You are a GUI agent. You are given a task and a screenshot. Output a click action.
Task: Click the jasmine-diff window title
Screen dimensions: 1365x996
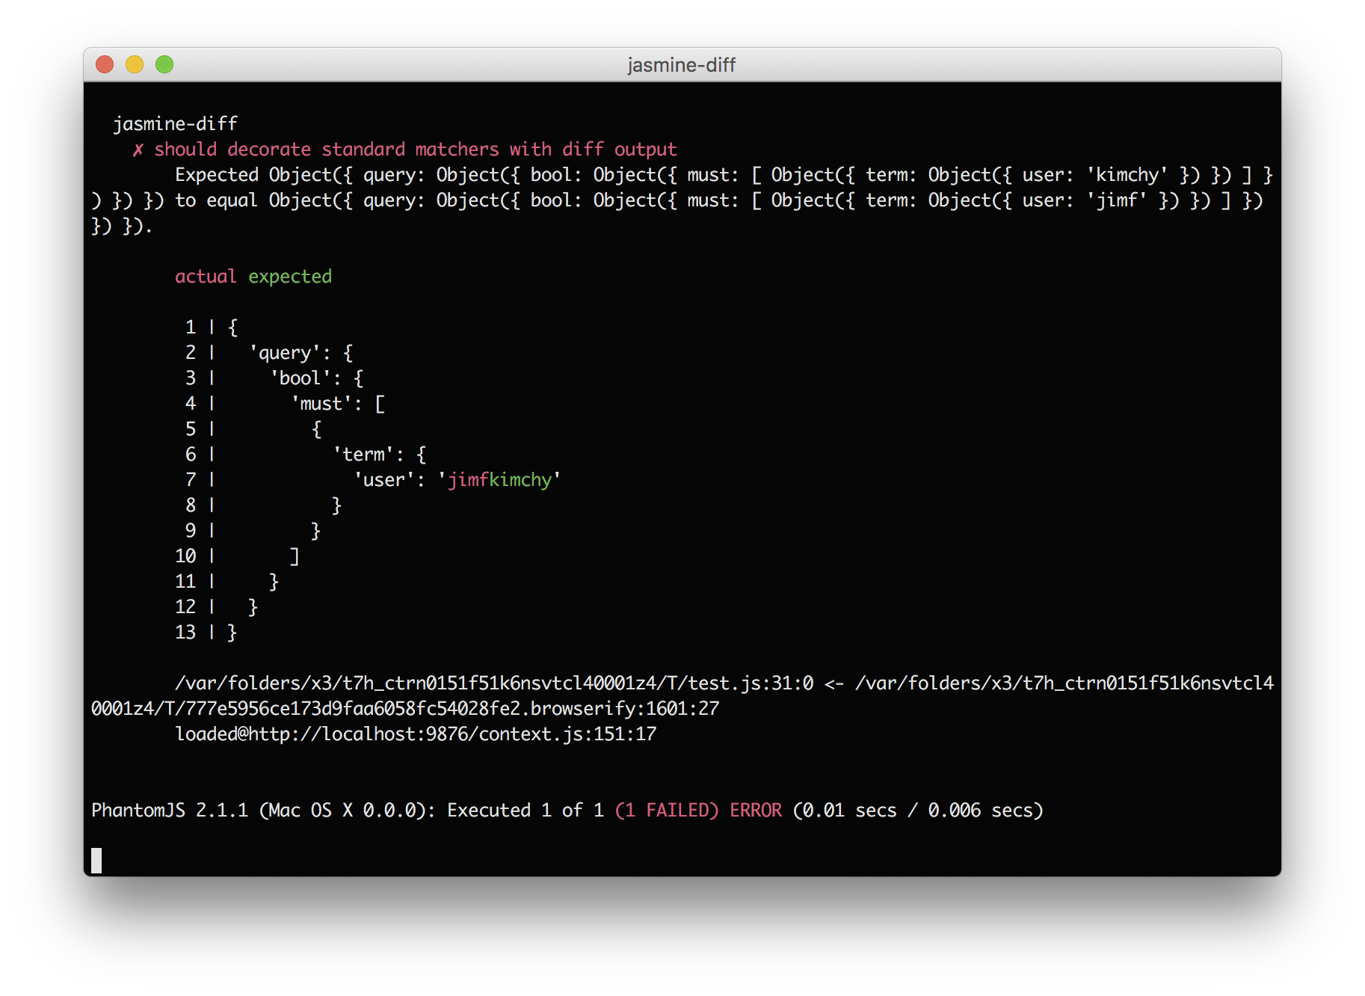coord(681,65)
